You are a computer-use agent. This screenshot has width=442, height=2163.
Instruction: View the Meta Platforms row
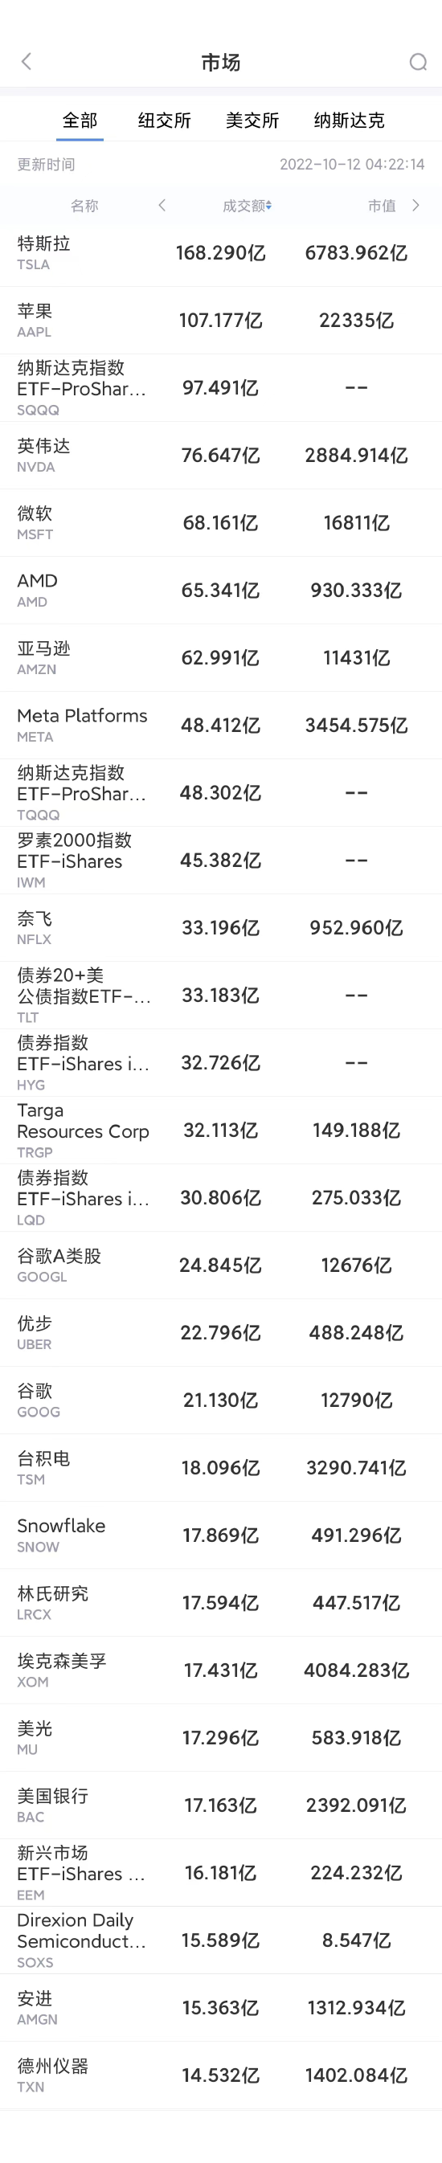click(221, 725)
